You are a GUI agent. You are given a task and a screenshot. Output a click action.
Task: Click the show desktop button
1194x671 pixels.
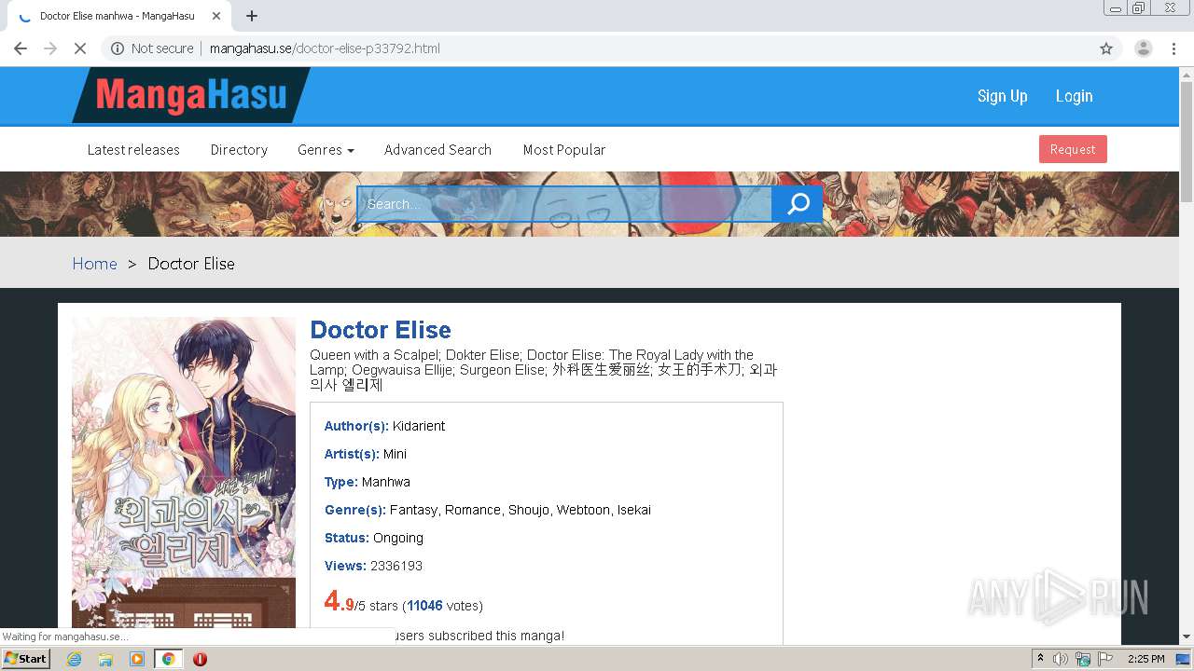tap(1183, 659)
